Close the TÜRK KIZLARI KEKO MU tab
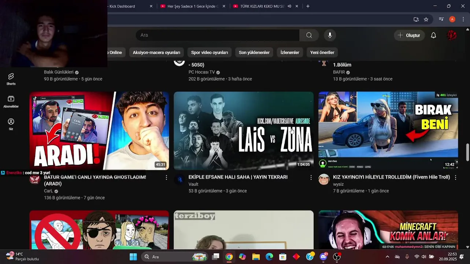The height and width of the screenshot is (264, 470). click(297, 6)
